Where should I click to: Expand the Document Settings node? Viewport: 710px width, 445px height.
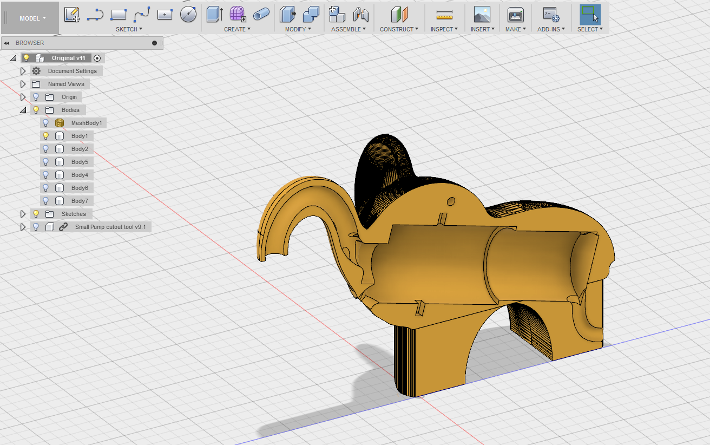click(x=23, y=71)
